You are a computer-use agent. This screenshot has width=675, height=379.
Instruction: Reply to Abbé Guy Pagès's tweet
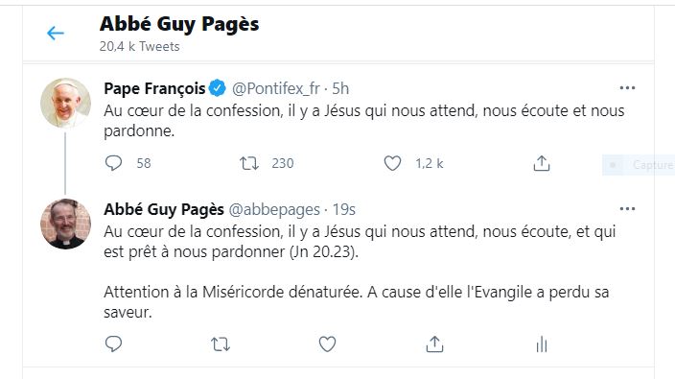(x=114, y=344)
